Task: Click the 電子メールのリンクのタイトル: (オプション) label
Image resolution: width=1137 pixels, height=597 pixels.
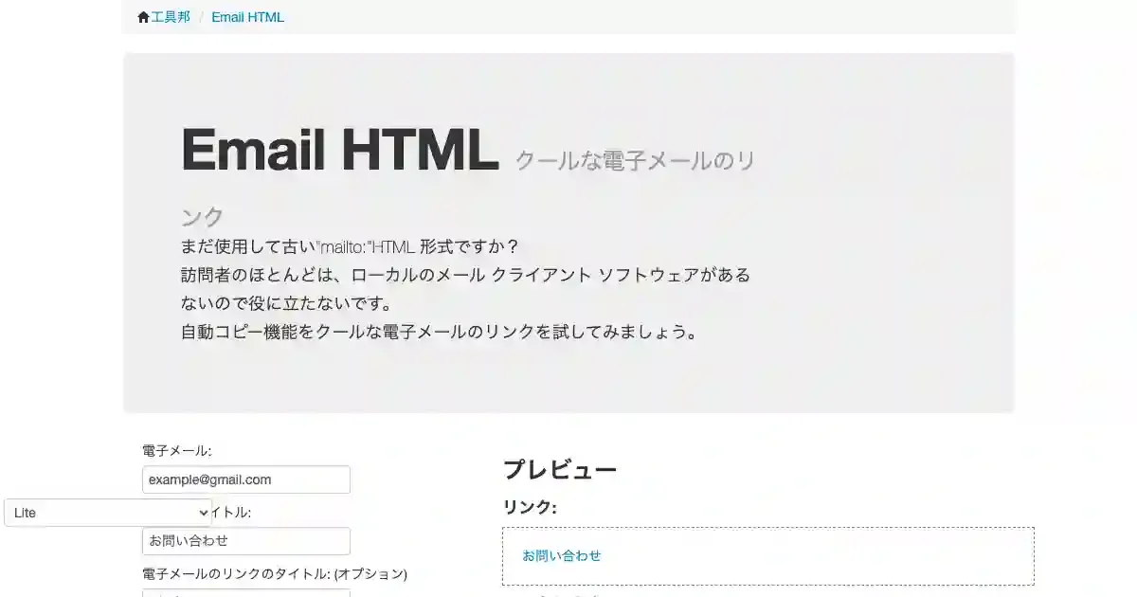Action: coord(275,574)
